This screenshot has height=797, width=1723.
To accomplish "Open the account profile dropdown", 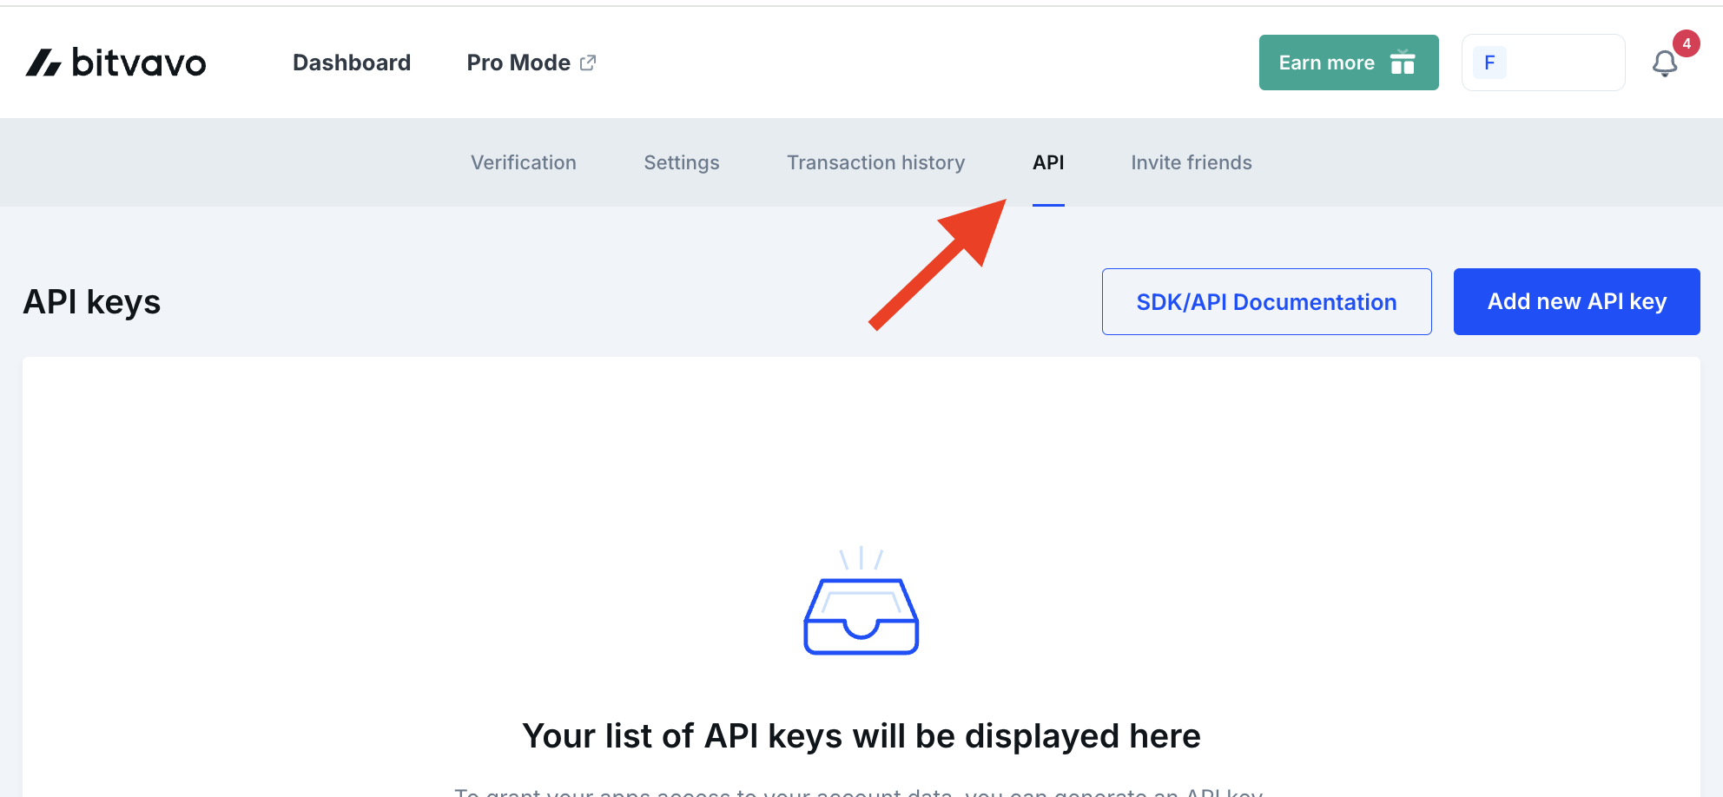I will tap(1543, 63).
